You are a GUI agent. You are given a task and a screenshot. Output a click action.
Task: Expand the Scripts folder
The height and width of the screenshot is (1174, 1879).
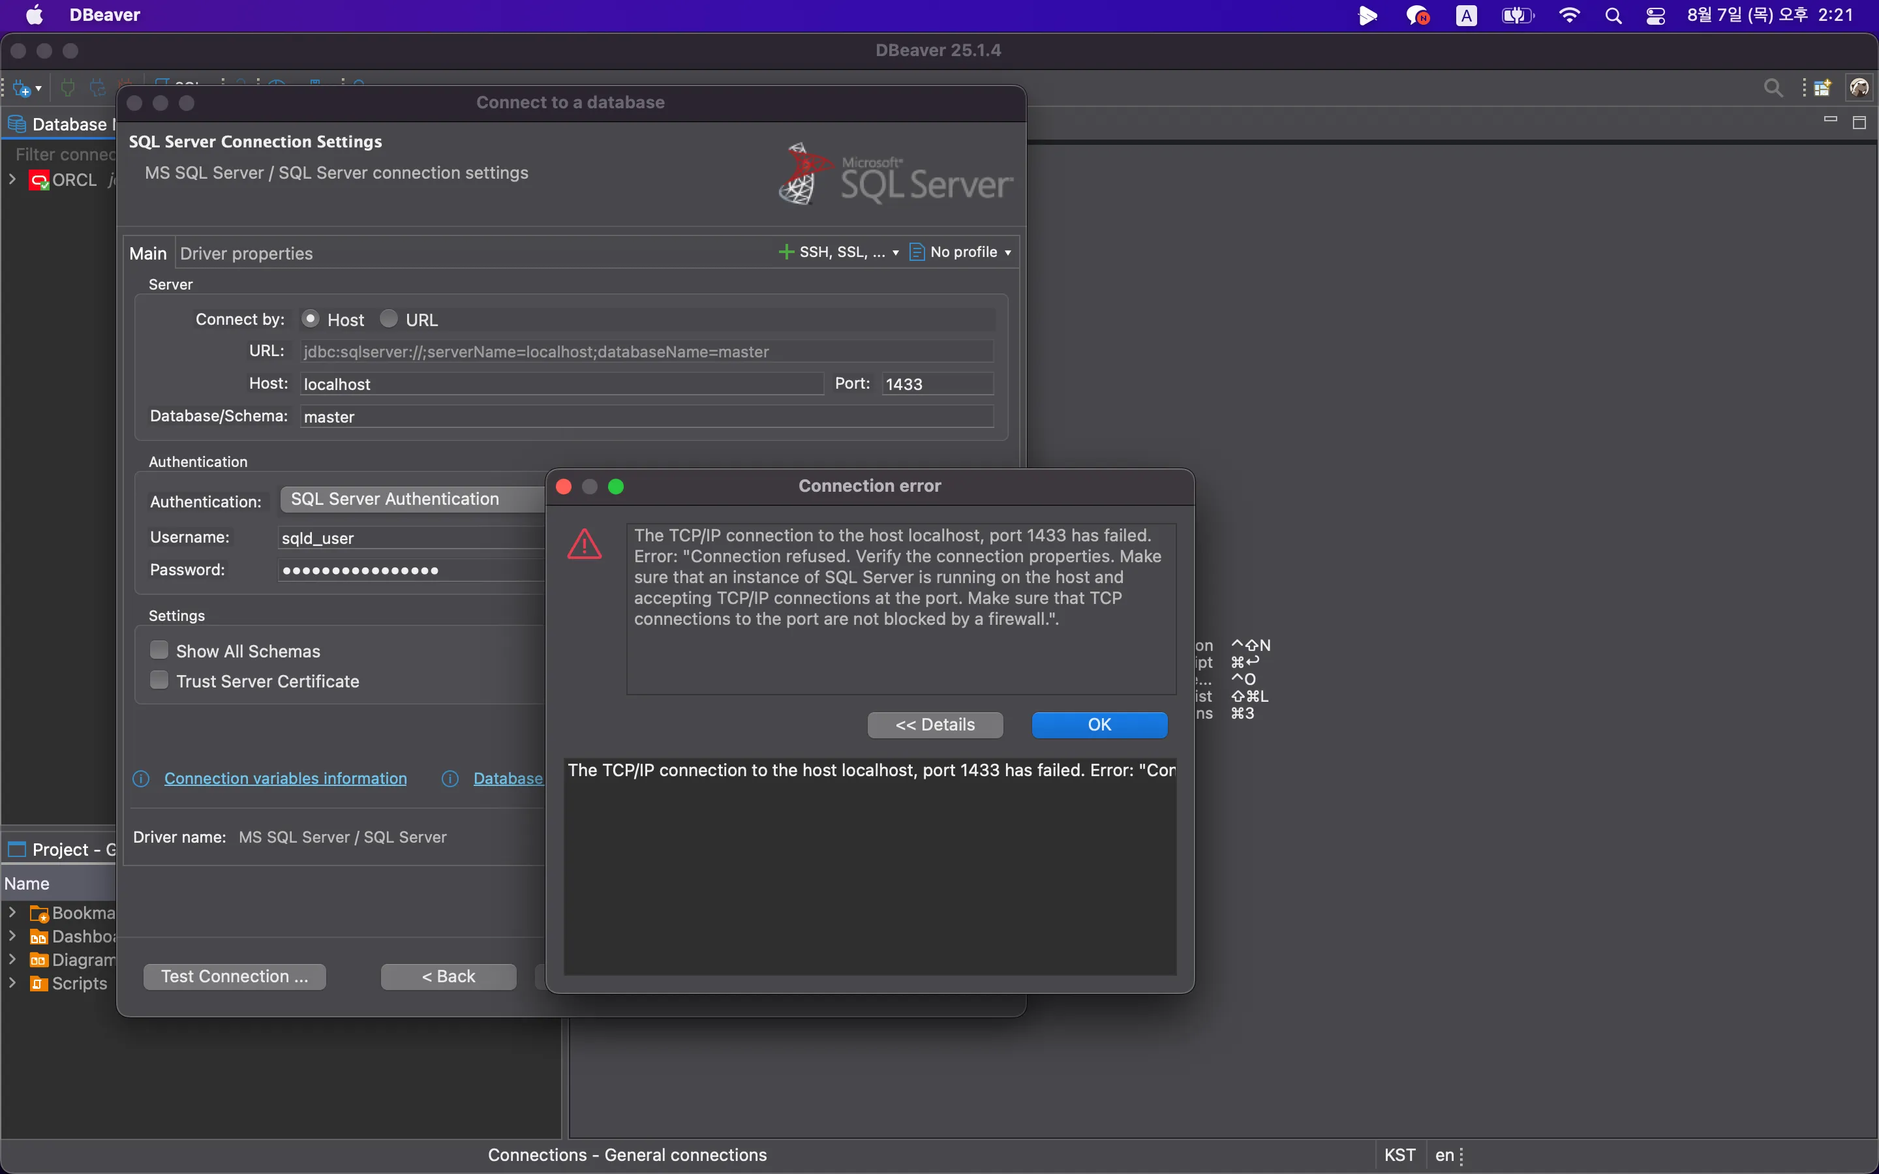pos(12,983)
